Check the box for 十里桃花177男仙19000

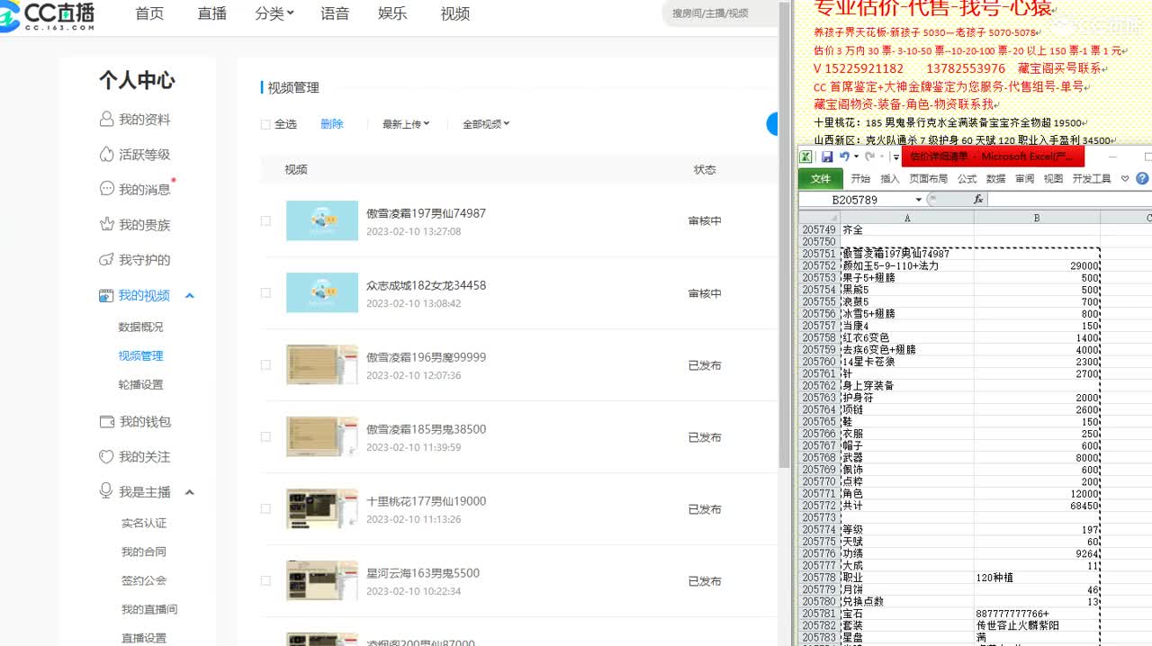coord(265,508)
